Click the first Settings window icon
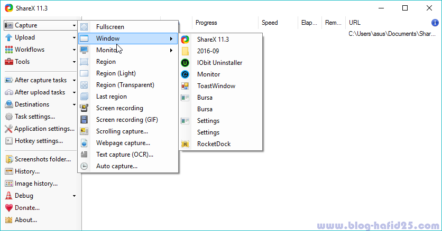 [x=185, y=121]
